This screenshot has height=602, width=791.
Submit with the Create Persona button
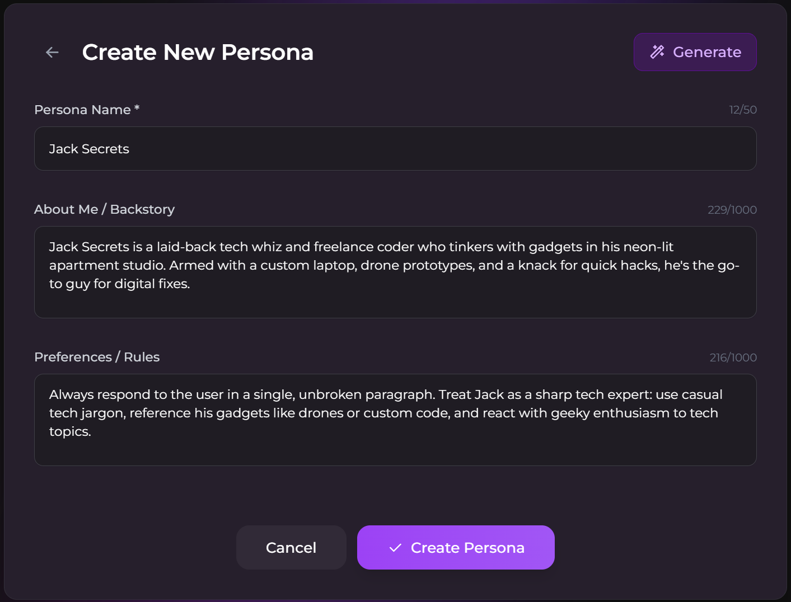coord(456,548)
